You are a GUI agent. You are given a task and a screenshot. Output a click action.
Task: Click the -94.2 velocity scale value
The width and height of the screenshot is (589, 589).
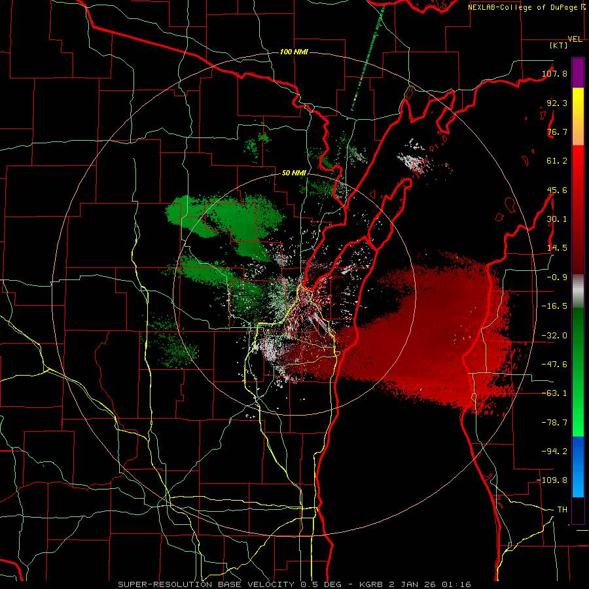coord(554,452)
